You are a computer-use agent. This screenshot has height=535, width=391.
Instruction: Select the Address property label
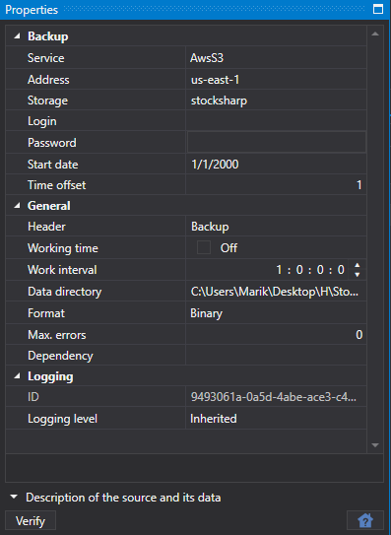(x=48, y=80)
